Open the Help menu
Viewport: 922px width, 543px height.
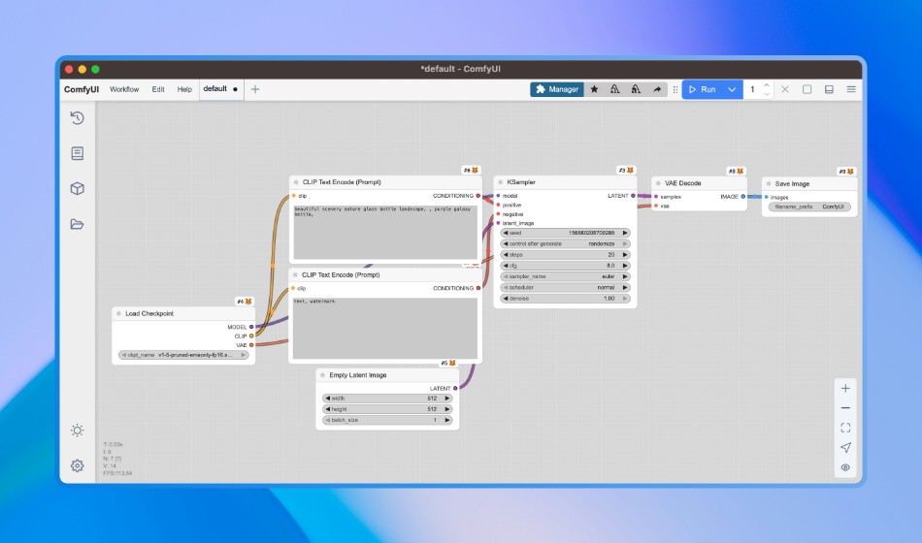184,89
